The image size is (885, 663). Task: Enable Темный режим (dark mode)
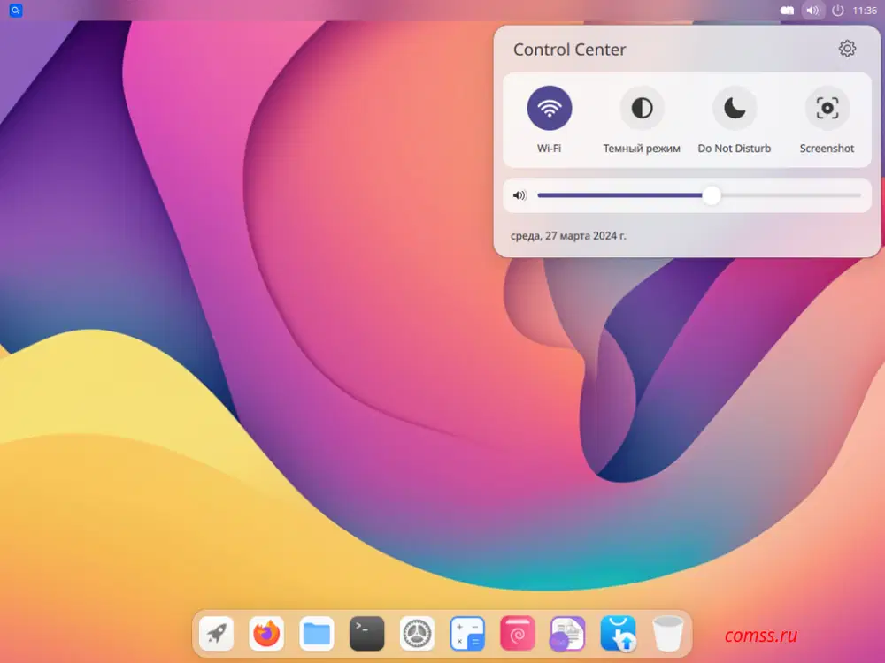tap(642, 108)
